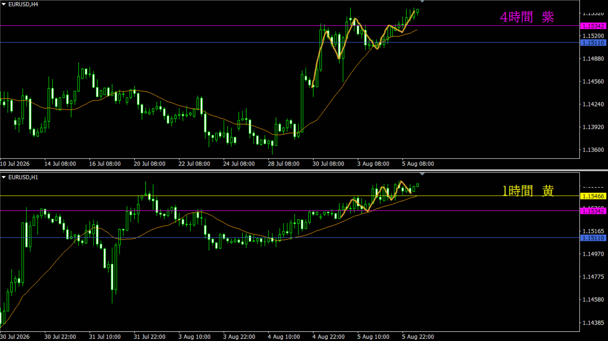Click the magenta 1.15342 price tag on H4 chart
608x341 pixels.
(593, 26)
